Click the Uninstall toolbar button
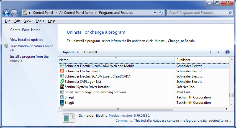The image size is (236, 128). tap(91, 52)
